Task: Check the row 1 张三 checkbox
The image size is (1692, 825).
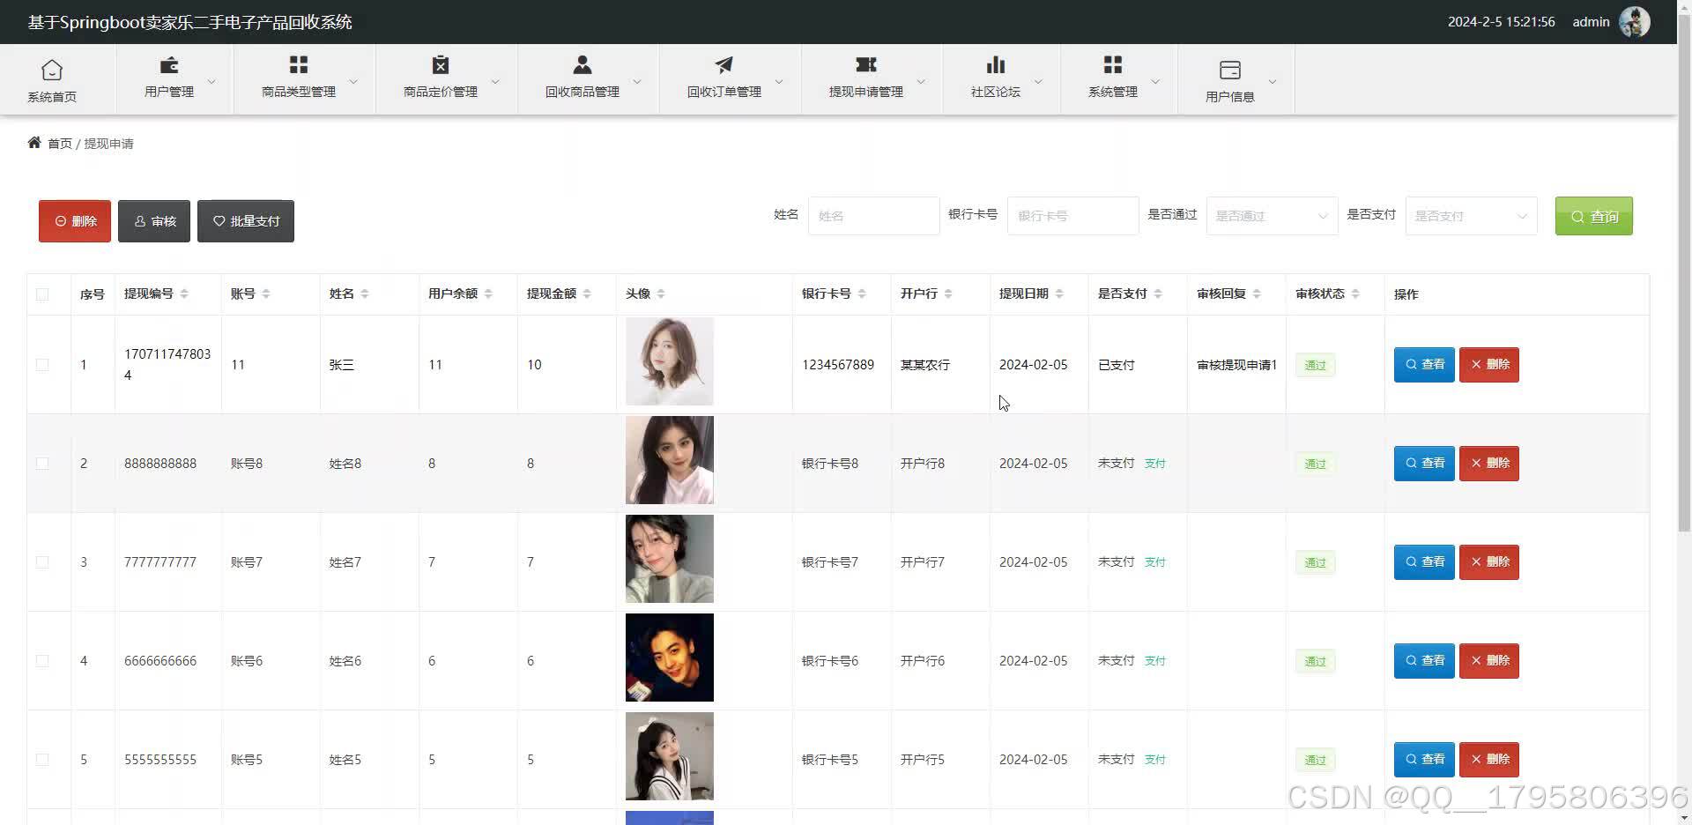Action: tap(42, 365)
